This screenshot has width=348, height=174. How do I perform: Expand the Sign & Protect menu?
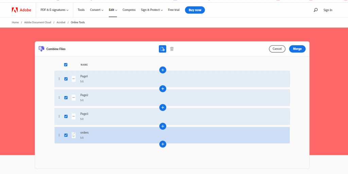click(x=152, y=10)
